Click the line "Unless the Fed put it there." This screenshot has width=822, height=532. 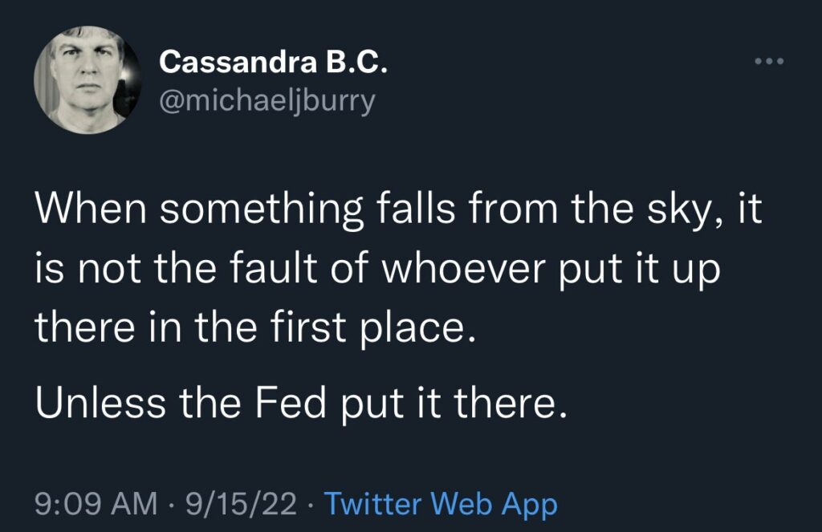click(301, 402)
